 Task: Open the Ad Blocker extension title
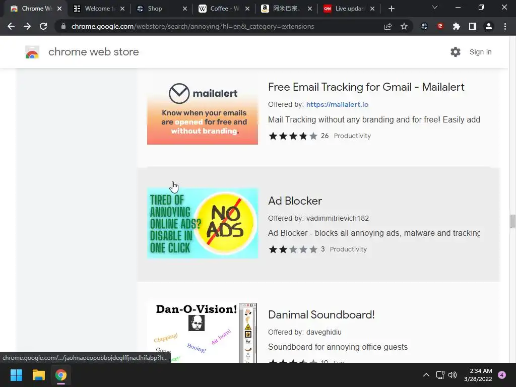[295, 201]
